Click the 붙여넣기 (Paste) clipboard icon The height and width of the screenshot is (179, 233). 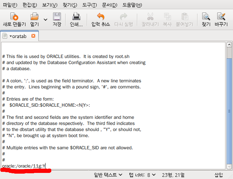[185, 16]
